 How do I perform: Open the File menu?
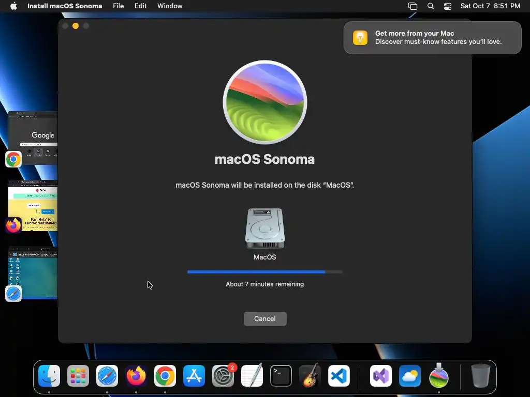(119, 6)
